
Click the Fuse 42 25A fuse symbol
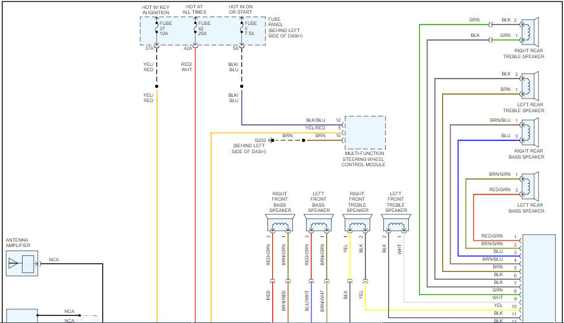coord(196,28)
